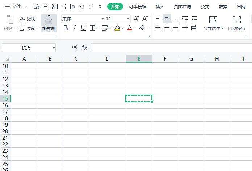This screenshot has height=171, width=252.
Task: Select the 开始 ribbon tab
Action: coord(115,7)
